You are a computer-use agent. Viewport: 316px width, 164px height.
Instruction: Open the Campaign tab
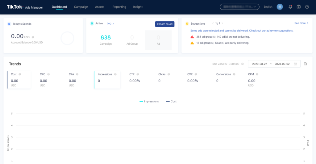[81, 7]
